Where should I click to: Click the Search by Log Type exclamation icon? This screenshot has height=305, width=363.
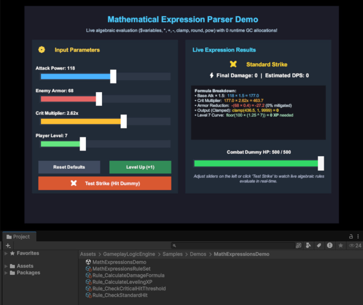(330, 245)
